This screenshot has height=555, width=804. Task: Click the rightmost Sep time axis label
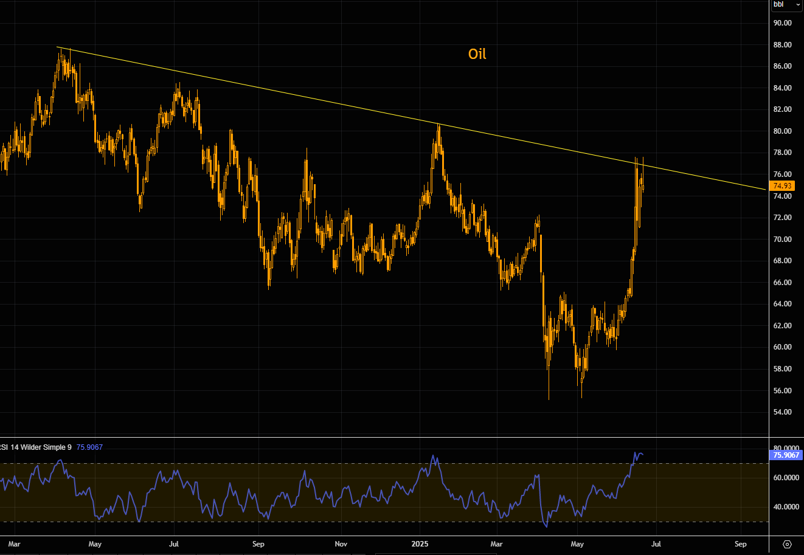740,544
